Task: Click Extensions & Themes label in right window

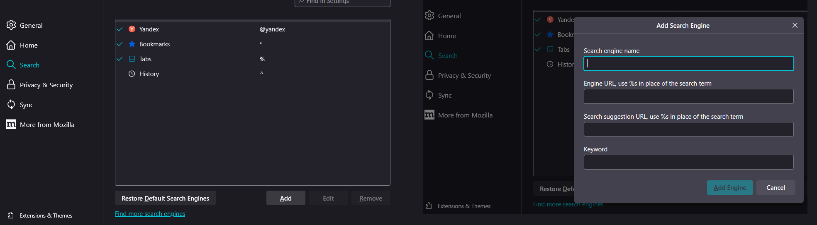Action: tap(464, 206)
